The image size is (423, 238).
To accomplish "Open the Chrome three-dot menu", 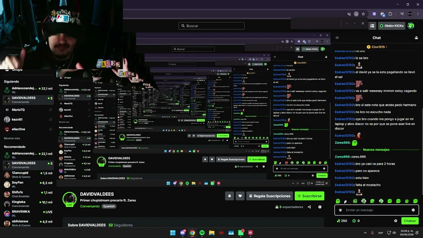I will pyautogui.click(x=418, y=14).
